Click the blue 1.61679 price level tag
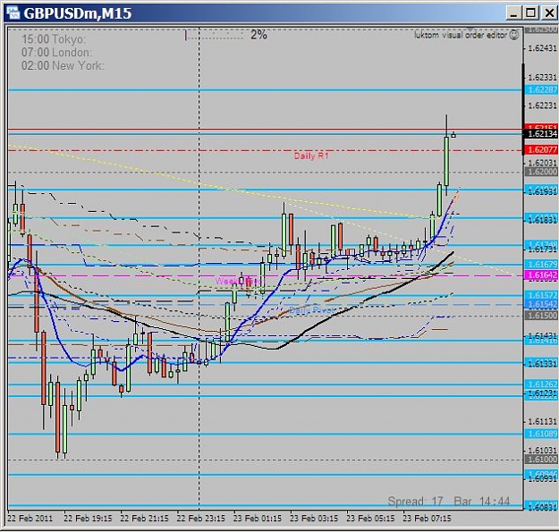Screen dimensions: 559x532 pos(541,264)
